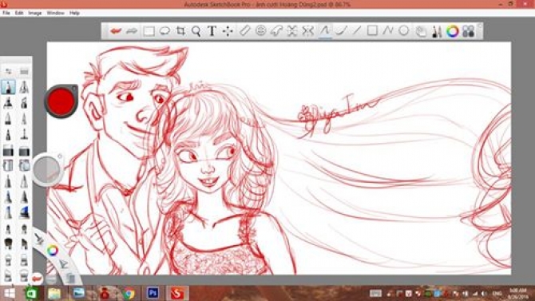Select the Polyline draw style
This screenshot has height=301, width=535.
point(388,30)
